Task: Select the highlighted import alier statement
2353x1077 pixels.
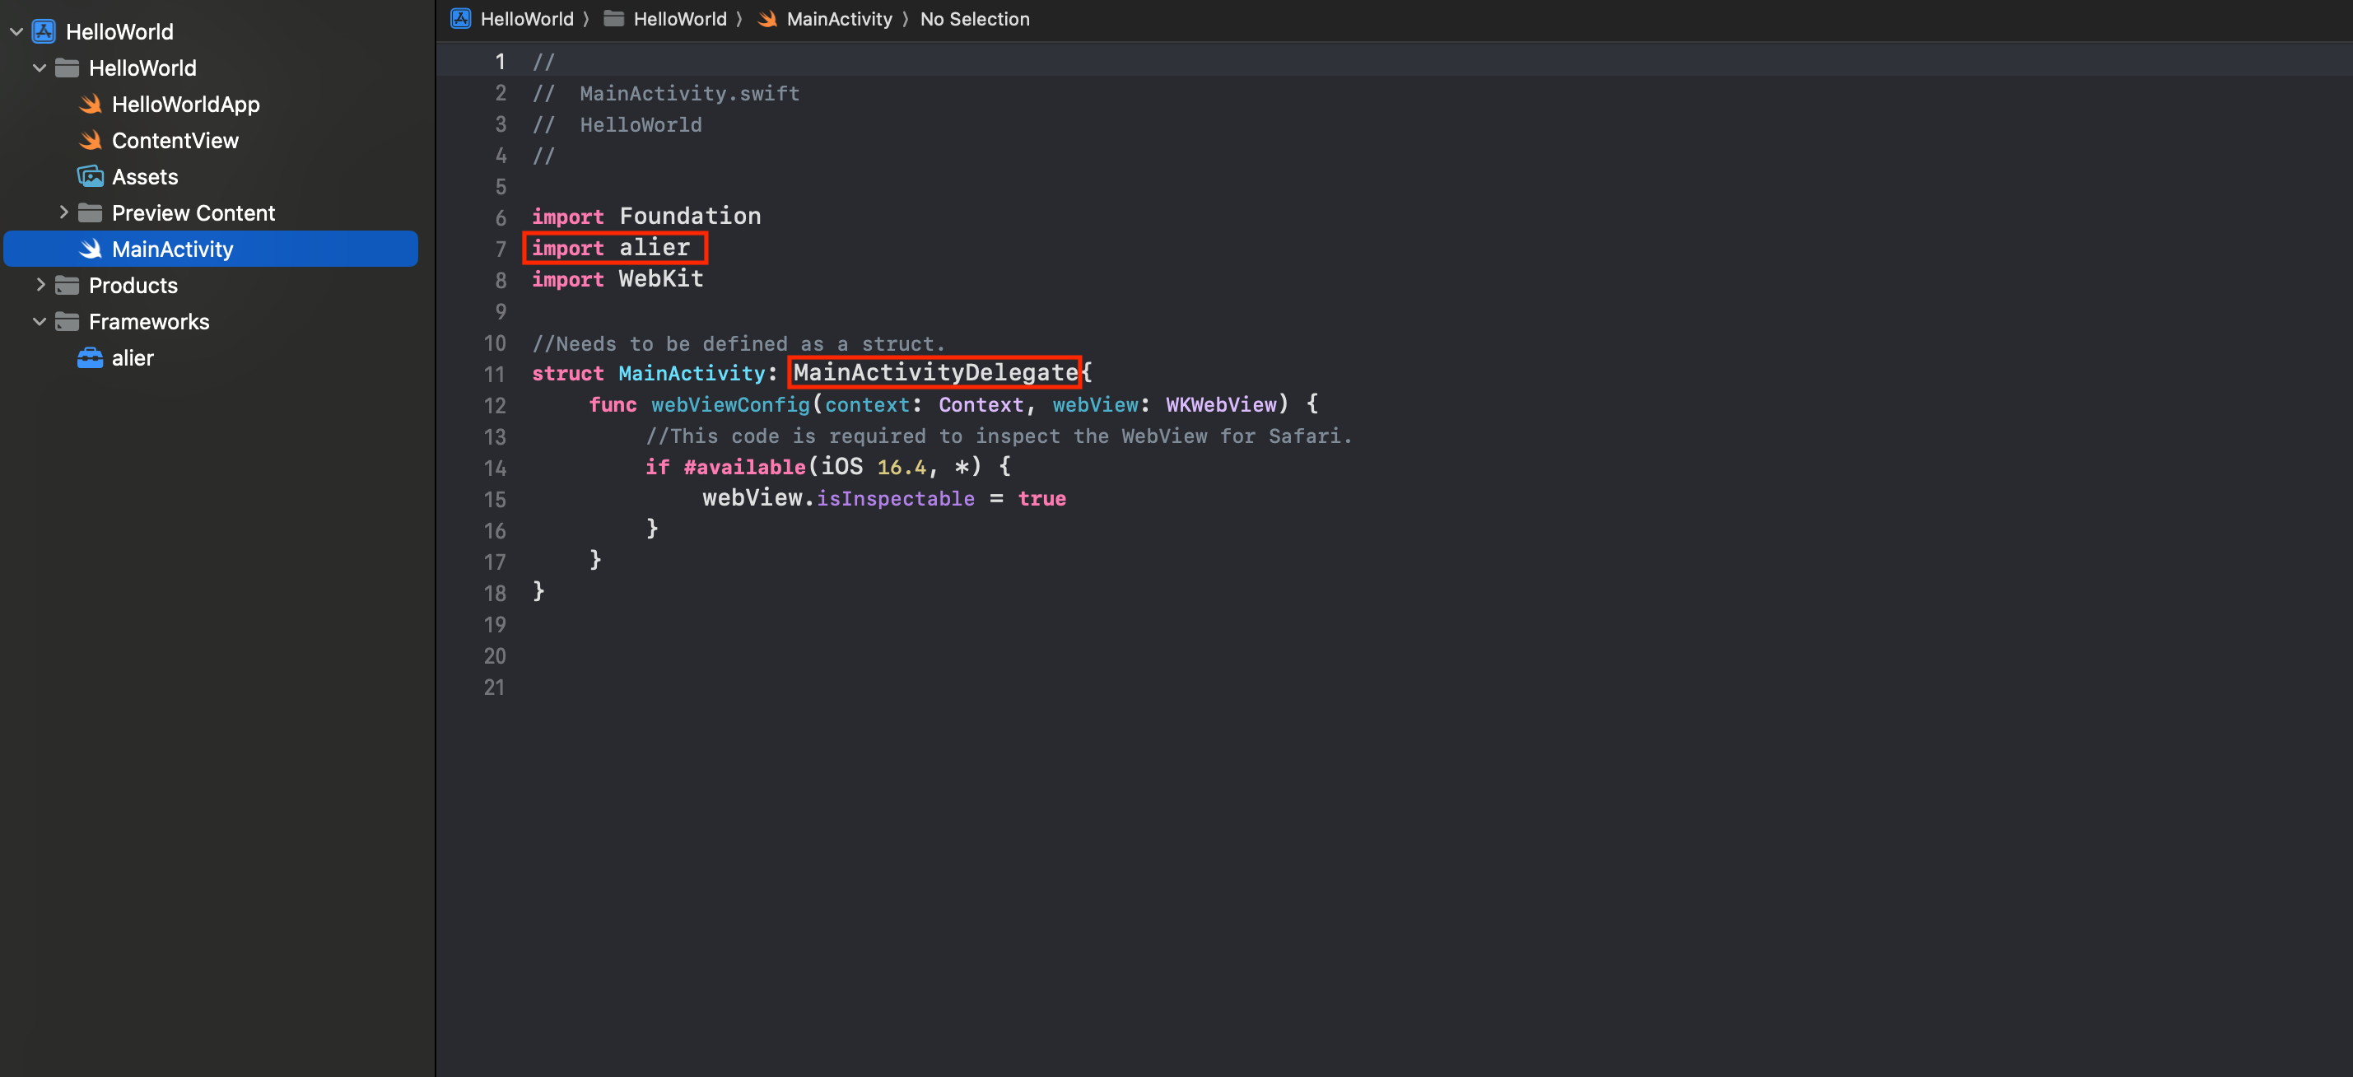Action: [615, 248]
